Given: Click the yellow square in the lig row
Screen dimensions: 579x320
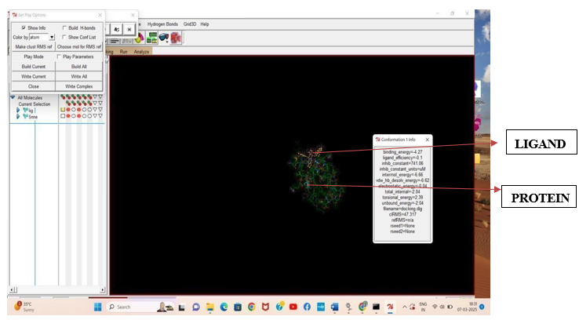Looking at the screenshot, I should click(x=63, y=110).
